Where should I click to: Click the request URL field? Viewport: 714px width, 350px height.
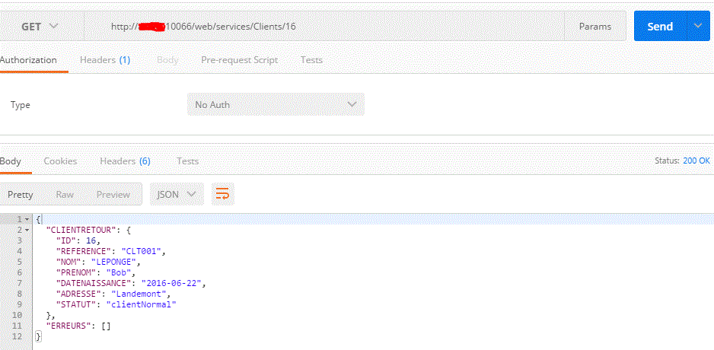[x=324, y=27]
